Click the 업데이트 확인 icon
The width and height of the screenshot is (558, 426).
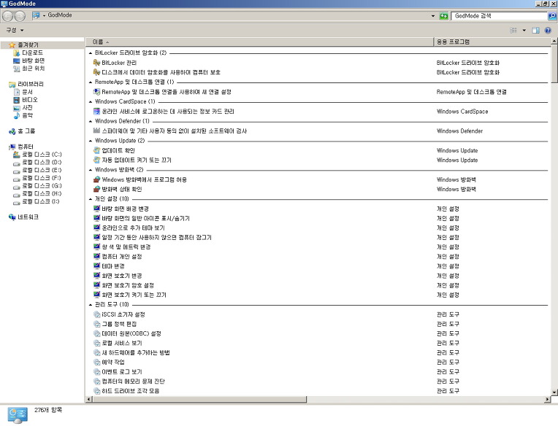[x=96, y=150]
